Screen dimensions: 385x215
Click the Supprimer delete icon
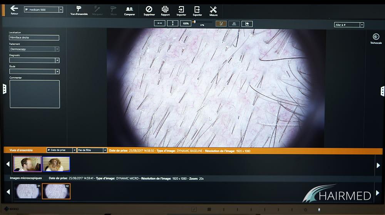coord(149,10)
